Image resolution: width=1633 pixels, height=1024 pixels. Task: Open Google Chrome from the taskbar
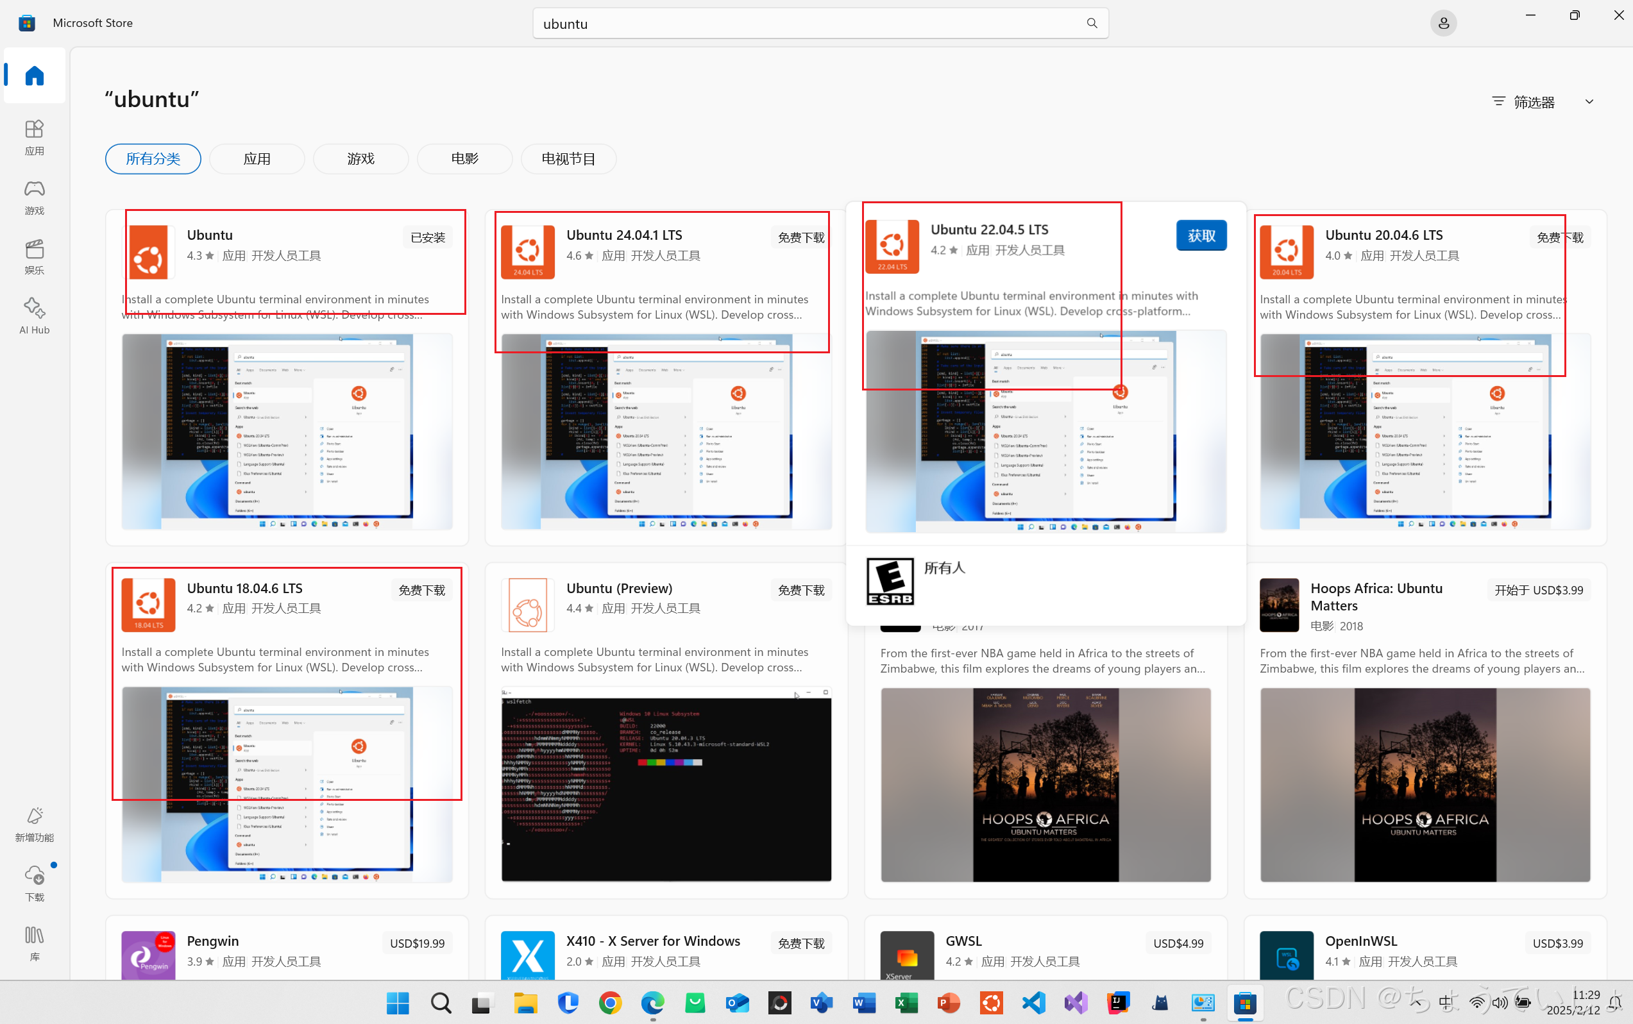coord(610,1002)
